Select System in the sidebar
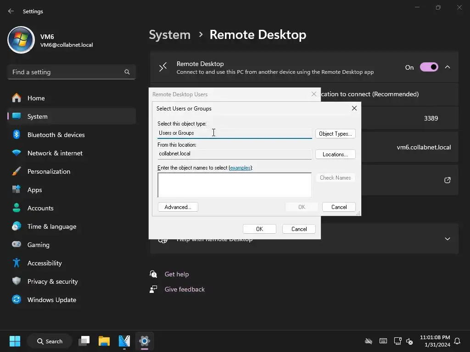Image resolution: width=470 pixels, height=352 pixels. coord(71,116)
